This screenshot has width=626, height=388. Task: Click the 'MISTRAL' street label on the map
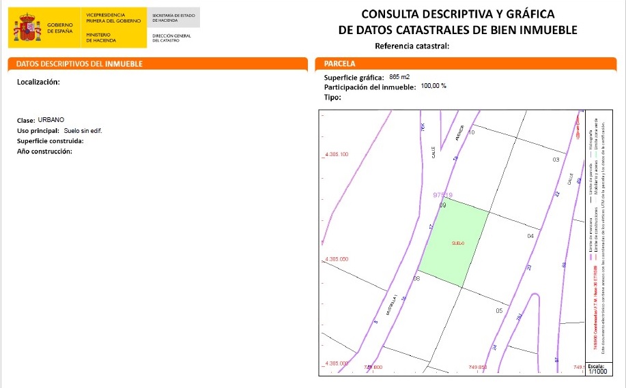pos(392,305)
